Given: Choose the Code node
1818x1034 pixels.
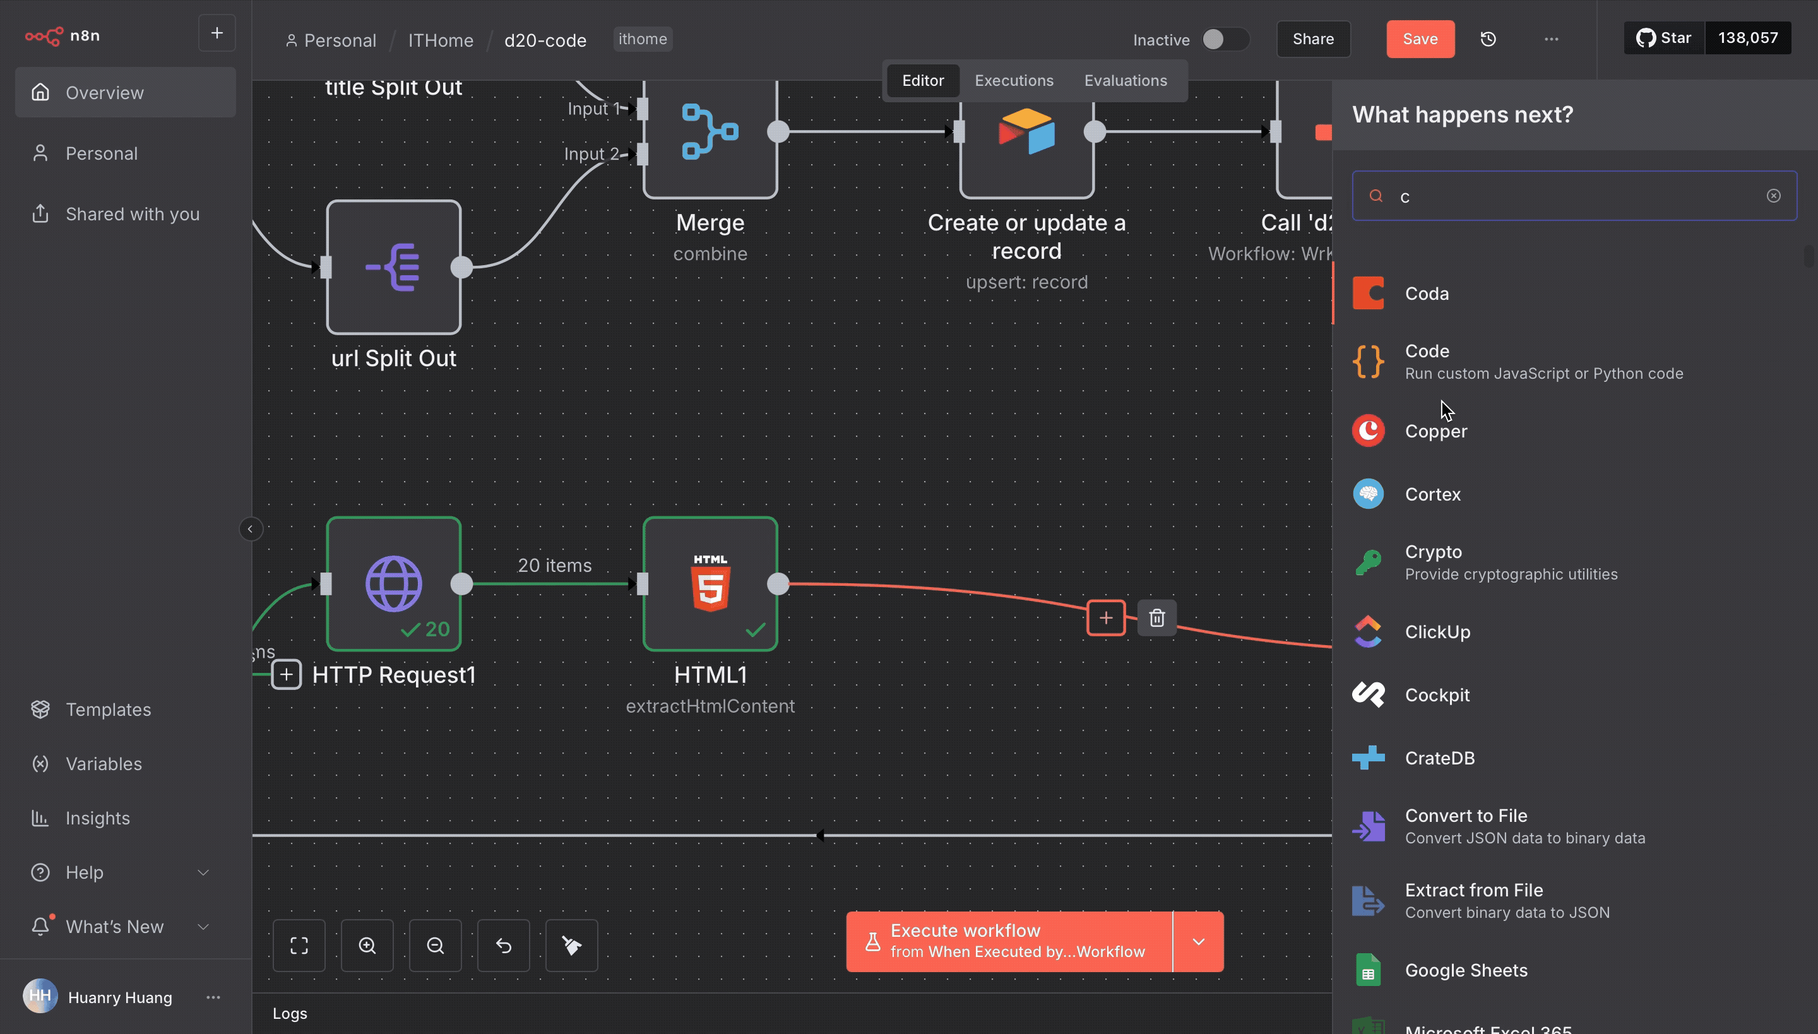Looking at the screenshot, I should (1574, 362).
